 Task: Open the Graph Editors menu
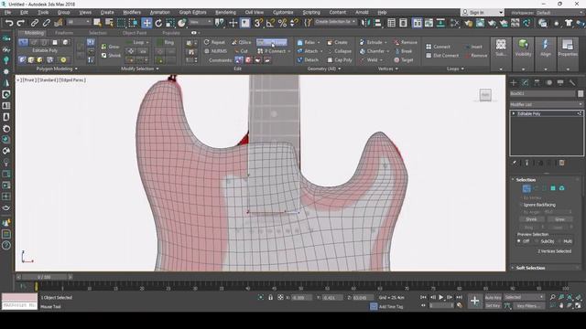click(192, 12)
